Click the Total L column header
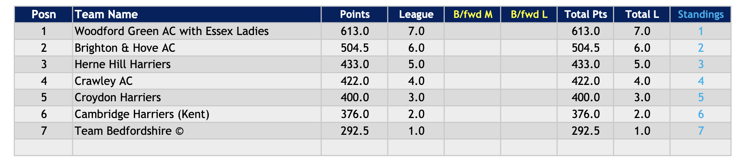 pos(642,14)
